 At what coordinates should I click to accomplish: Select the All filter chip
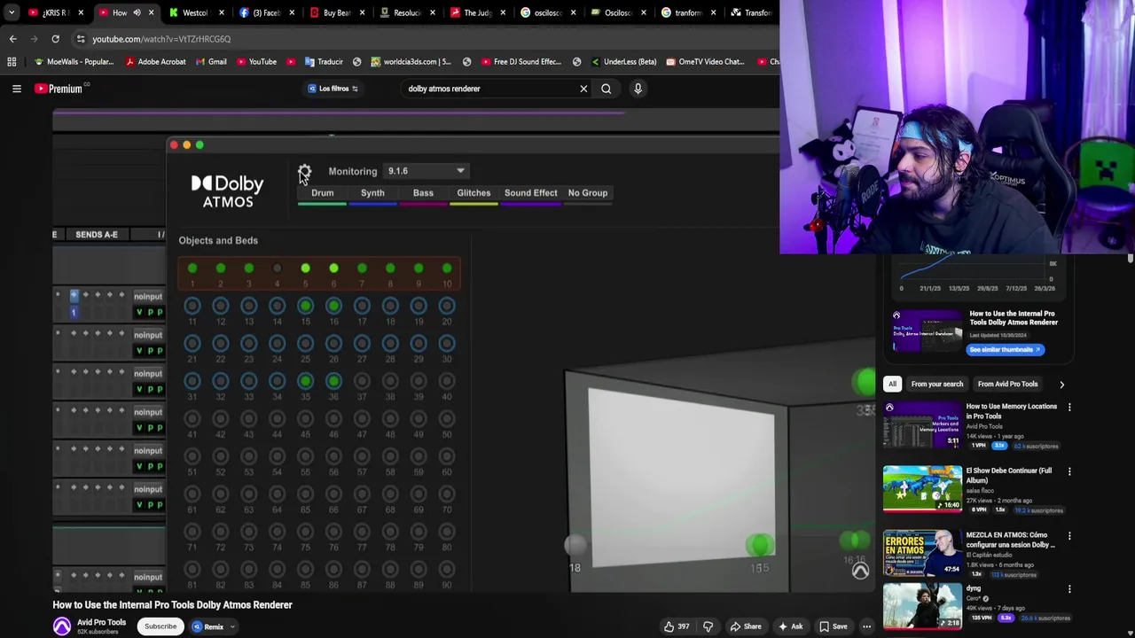tap(892, 384)
